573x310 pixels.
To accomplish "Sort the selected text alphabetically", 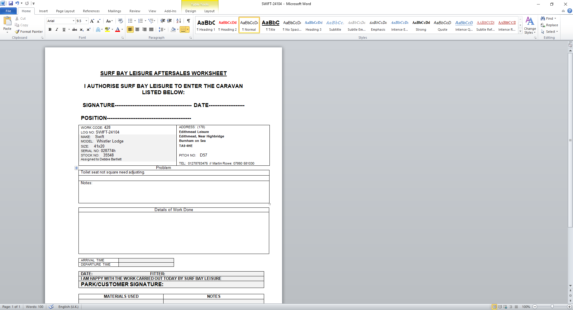I will pos(178,21).
